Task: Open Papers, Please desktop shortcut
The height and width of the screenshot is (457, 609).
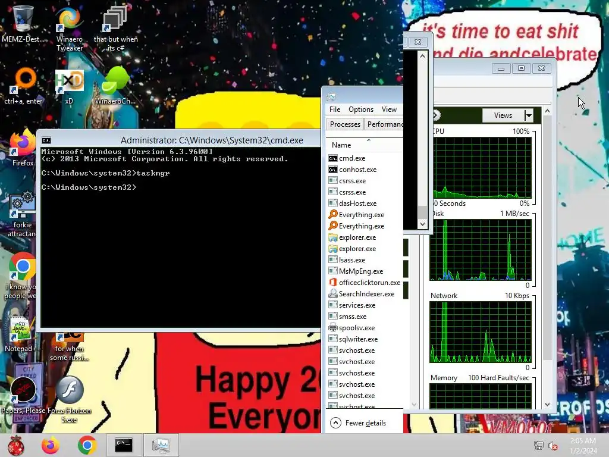Action: pos(24,395)
